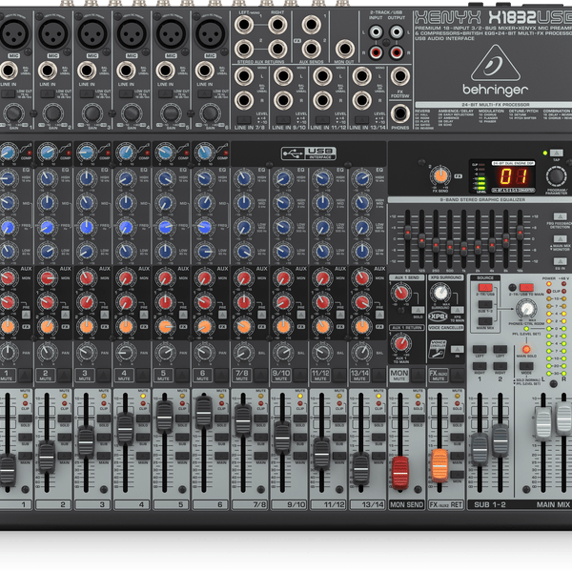Image resolution: width=572 pixels, height=572 pixels.
Task: Toggle FBQ Feedback Detection switch
Action: click(x=560, y=216)
